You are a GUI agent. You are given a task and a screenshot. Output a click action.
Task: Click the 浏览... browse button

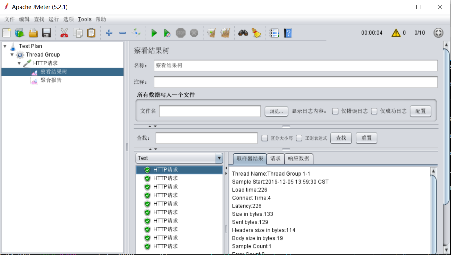point(276,111)
